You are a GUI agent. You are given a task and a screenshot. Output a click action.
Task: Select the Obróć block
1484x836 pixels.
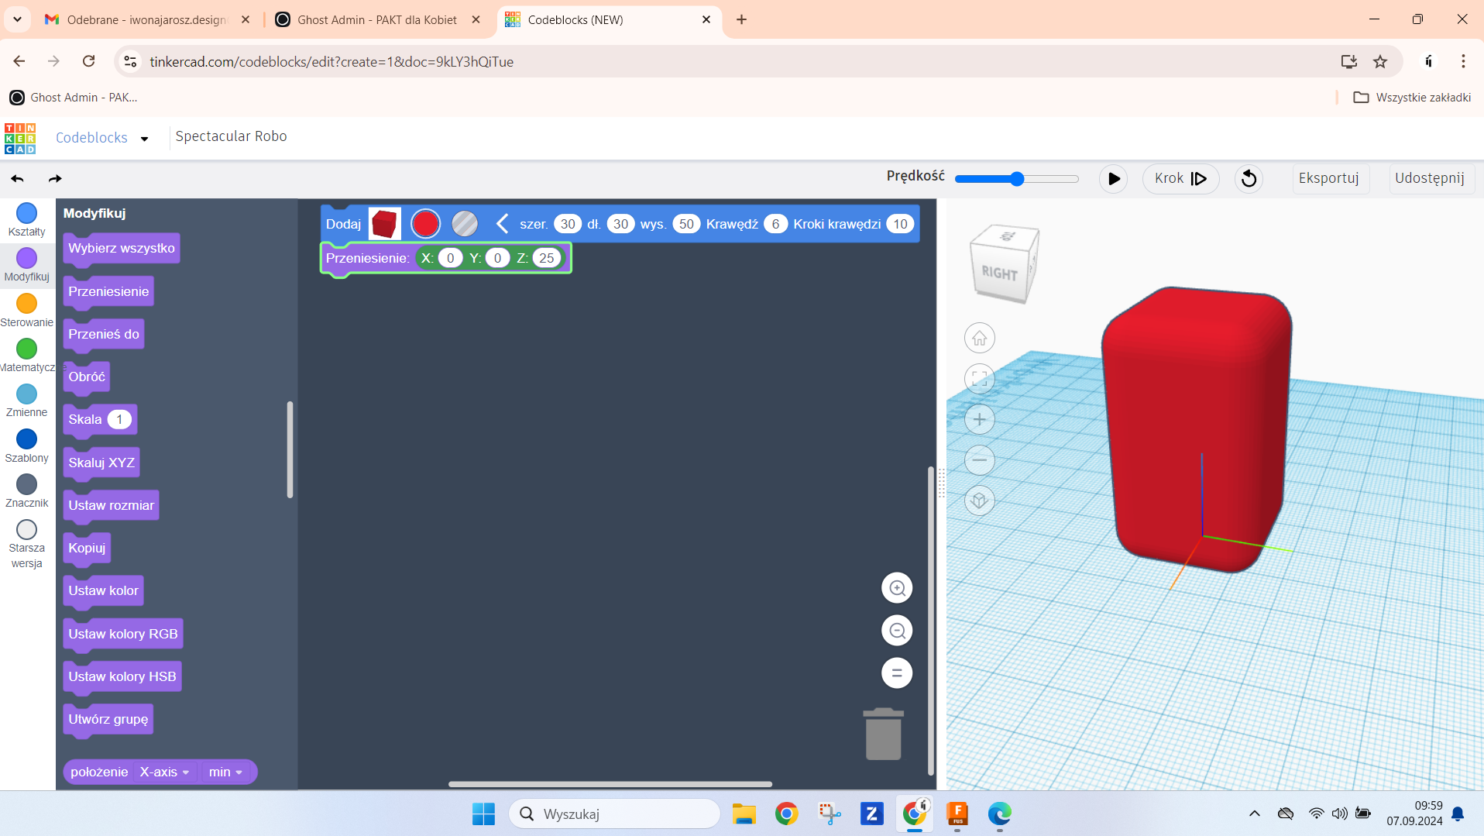[x=87, y=377]
